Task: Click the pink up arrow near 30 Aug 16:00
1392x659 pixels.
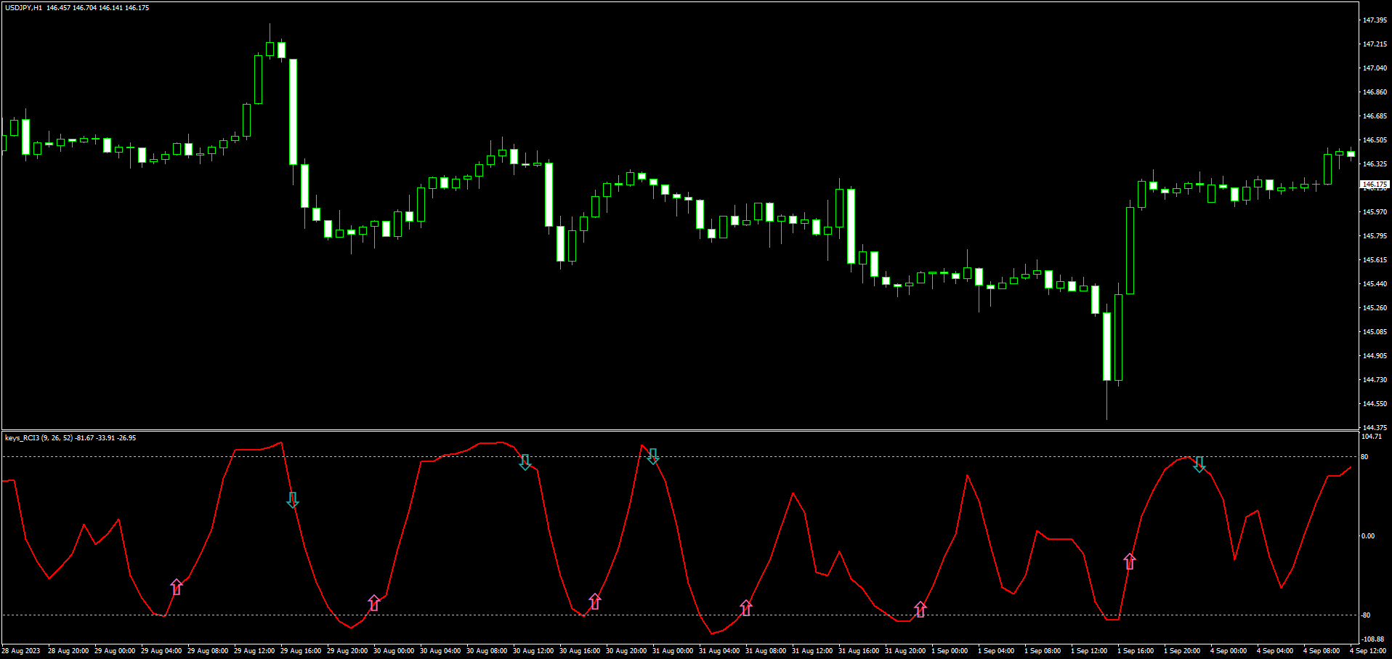Action: [x=595, y=601]
